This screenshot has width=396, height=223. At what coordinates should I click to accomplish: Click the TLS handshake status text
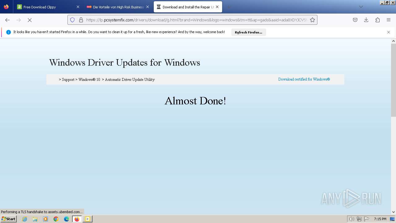point(42,212)
